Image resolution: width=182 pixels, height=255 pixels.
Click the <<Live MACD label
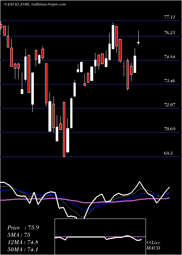point(153,245)
